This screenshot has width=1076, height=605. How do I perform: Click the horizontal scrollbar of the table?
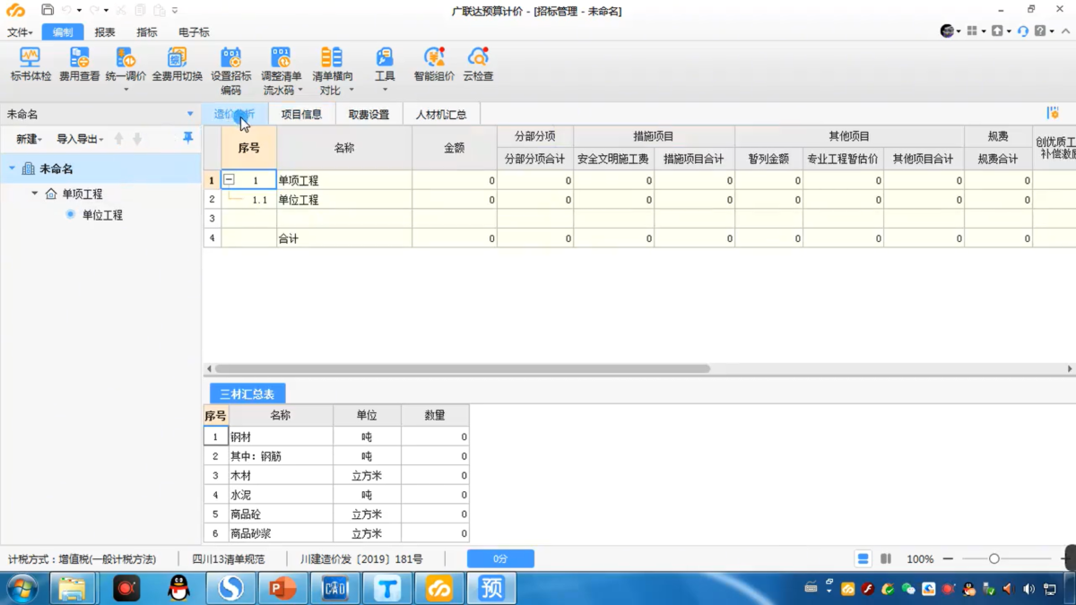click(x=462, y=368)
